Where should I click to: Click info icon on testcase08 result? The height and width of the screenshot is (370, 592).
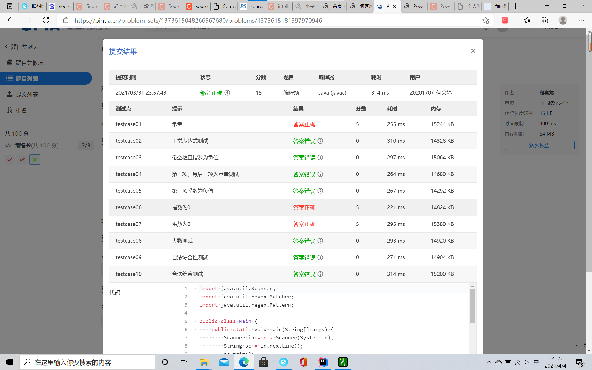tap(320, 241)
